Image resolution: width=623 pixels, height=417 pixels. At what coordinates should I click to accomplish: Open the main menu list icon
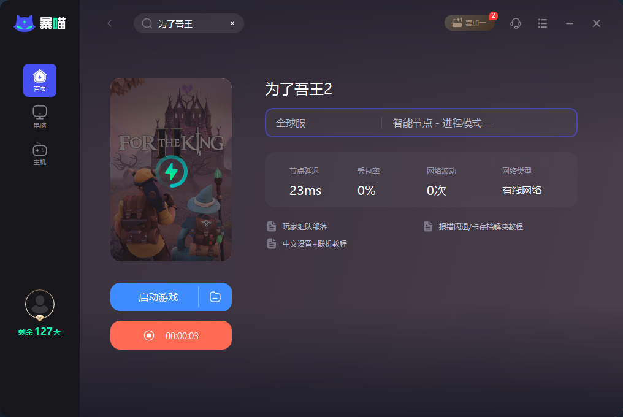[x=542, y=23]
